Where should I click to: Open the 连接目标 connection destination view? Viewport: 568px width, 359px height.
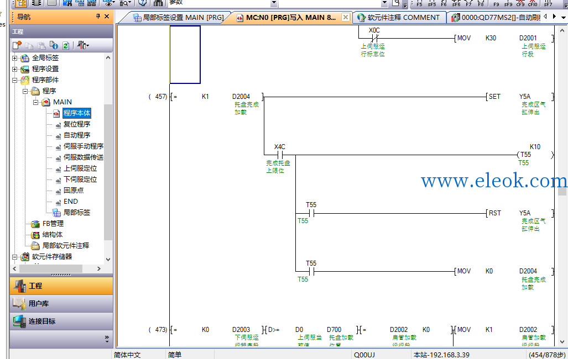[61, 321]
